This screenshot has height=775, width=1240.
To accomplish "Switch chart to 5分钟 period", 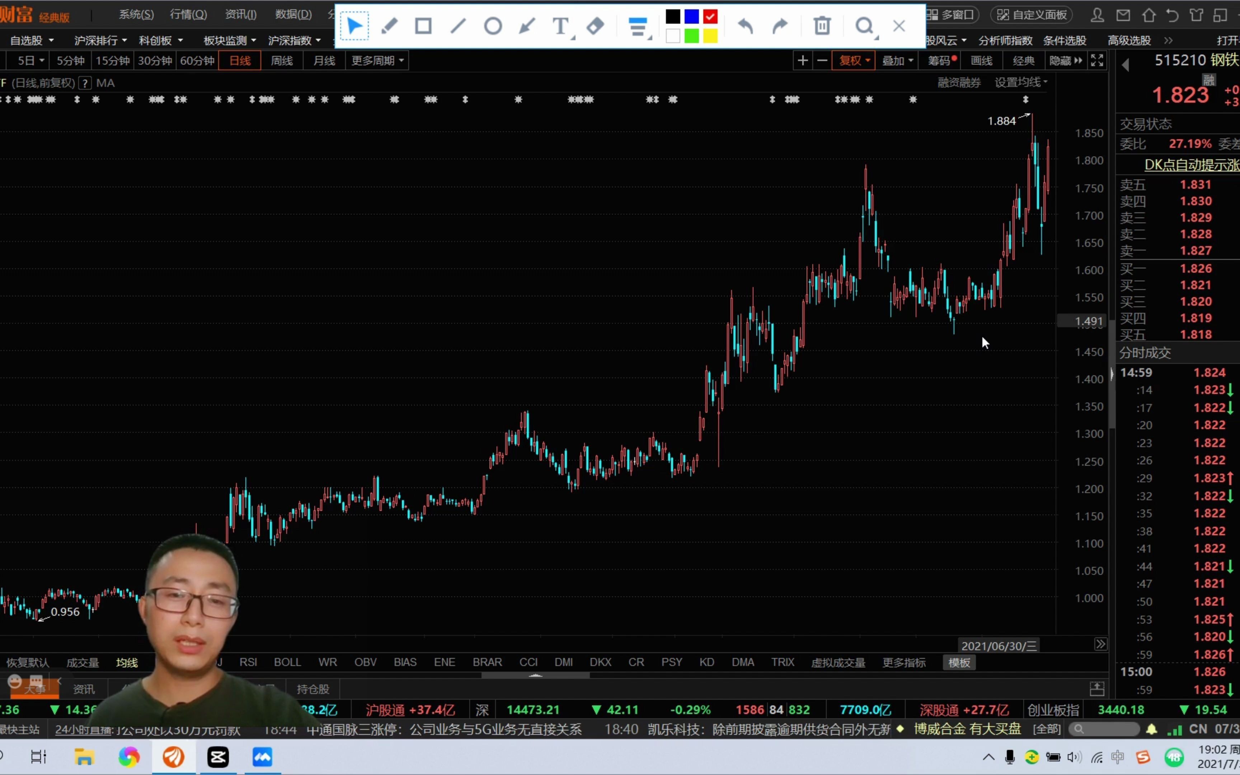I will (71, 61).
